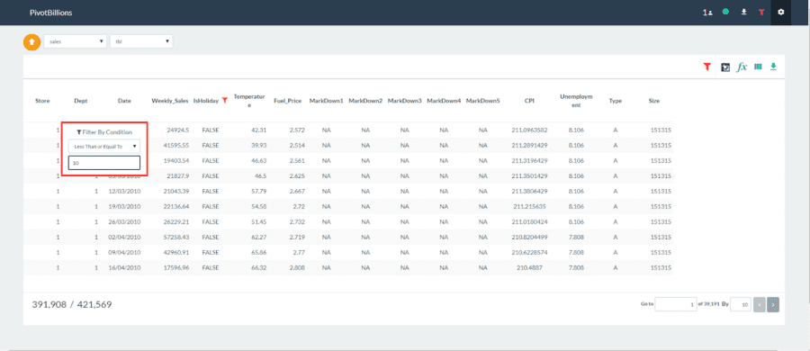Click the IsHoliday column header

coord(205,101)
